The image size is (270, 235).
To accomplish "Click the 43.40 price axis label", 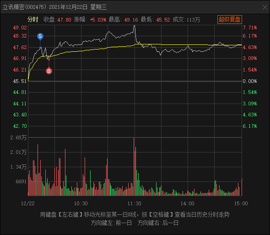I will pos(20,115).
